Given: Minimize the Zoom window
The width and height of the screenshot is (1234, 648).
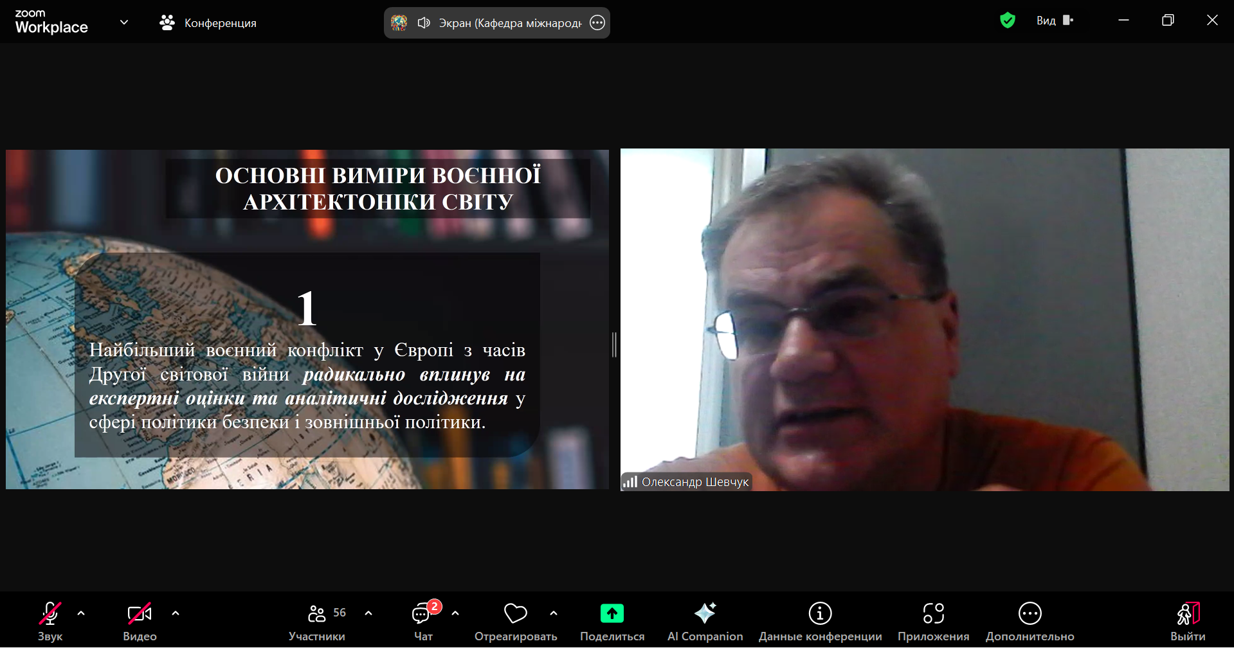Looking at the screenshot, I should point(1123,21).
